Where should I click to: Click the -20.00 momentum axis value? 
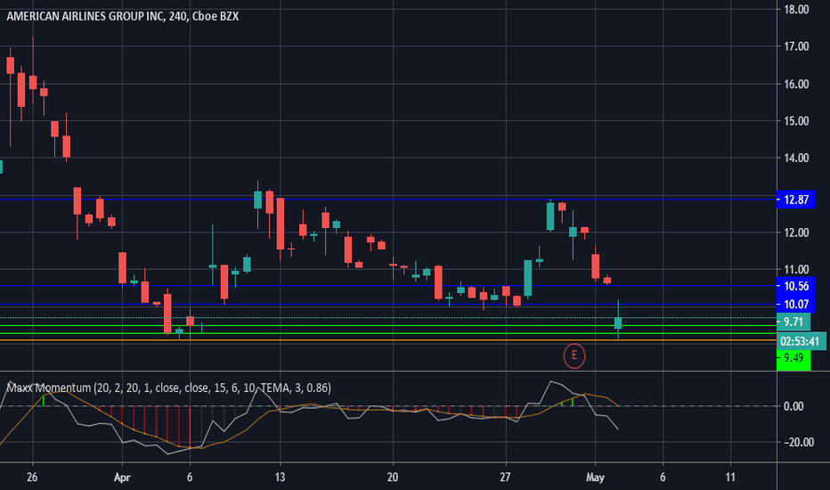point(798,442)
